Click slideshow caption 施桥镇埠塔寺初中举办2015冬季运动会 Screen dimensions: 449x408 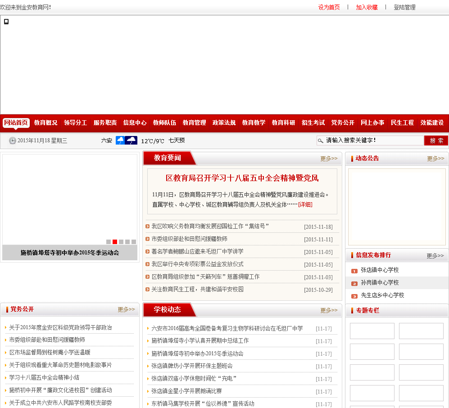pyautogui.click(x=70, y=253)
